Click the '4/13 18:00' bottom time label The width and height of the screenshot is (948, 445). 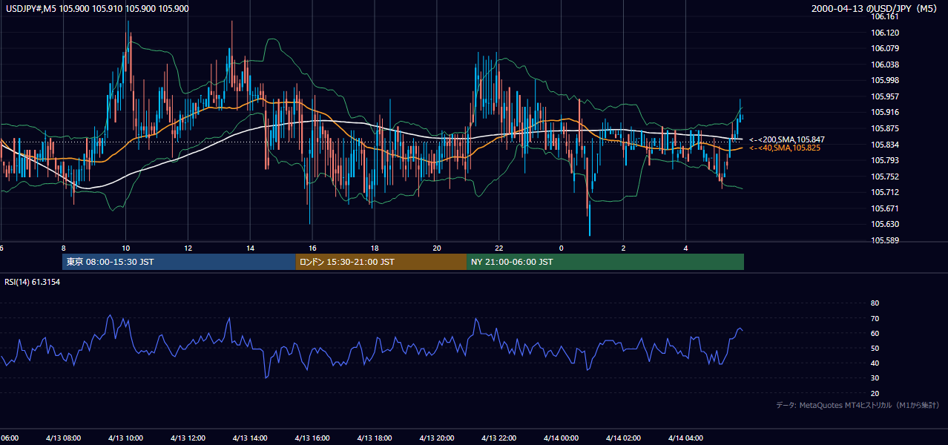(x=375, y=438)
